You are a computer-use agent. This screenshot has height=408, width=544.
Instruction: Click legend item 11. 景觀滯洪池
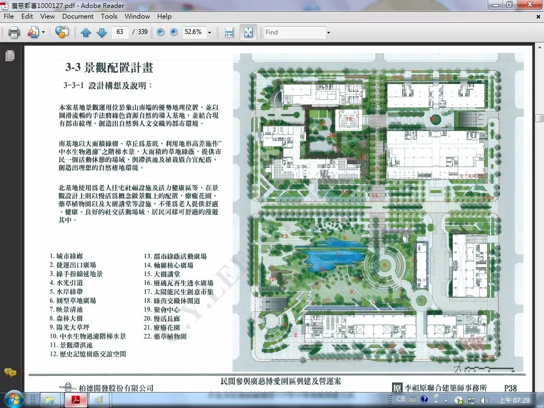coord(71,345)
